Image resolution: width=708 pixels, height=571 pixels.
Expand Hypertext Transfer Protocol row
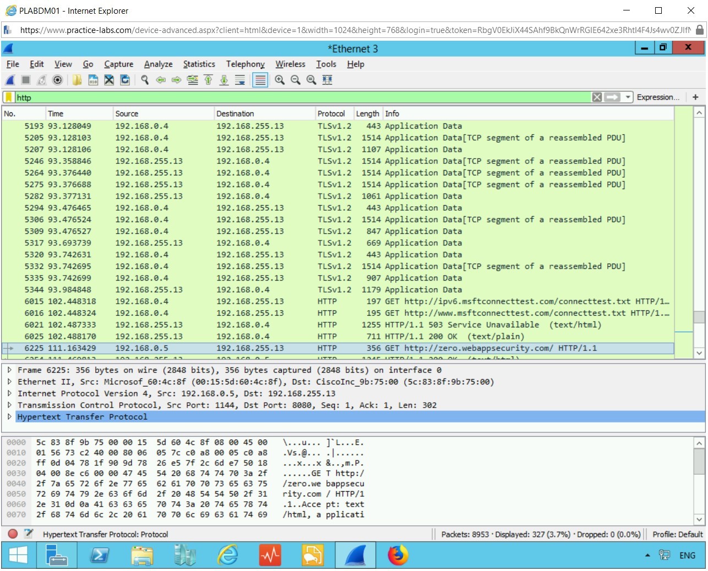[x=9, y=417]
